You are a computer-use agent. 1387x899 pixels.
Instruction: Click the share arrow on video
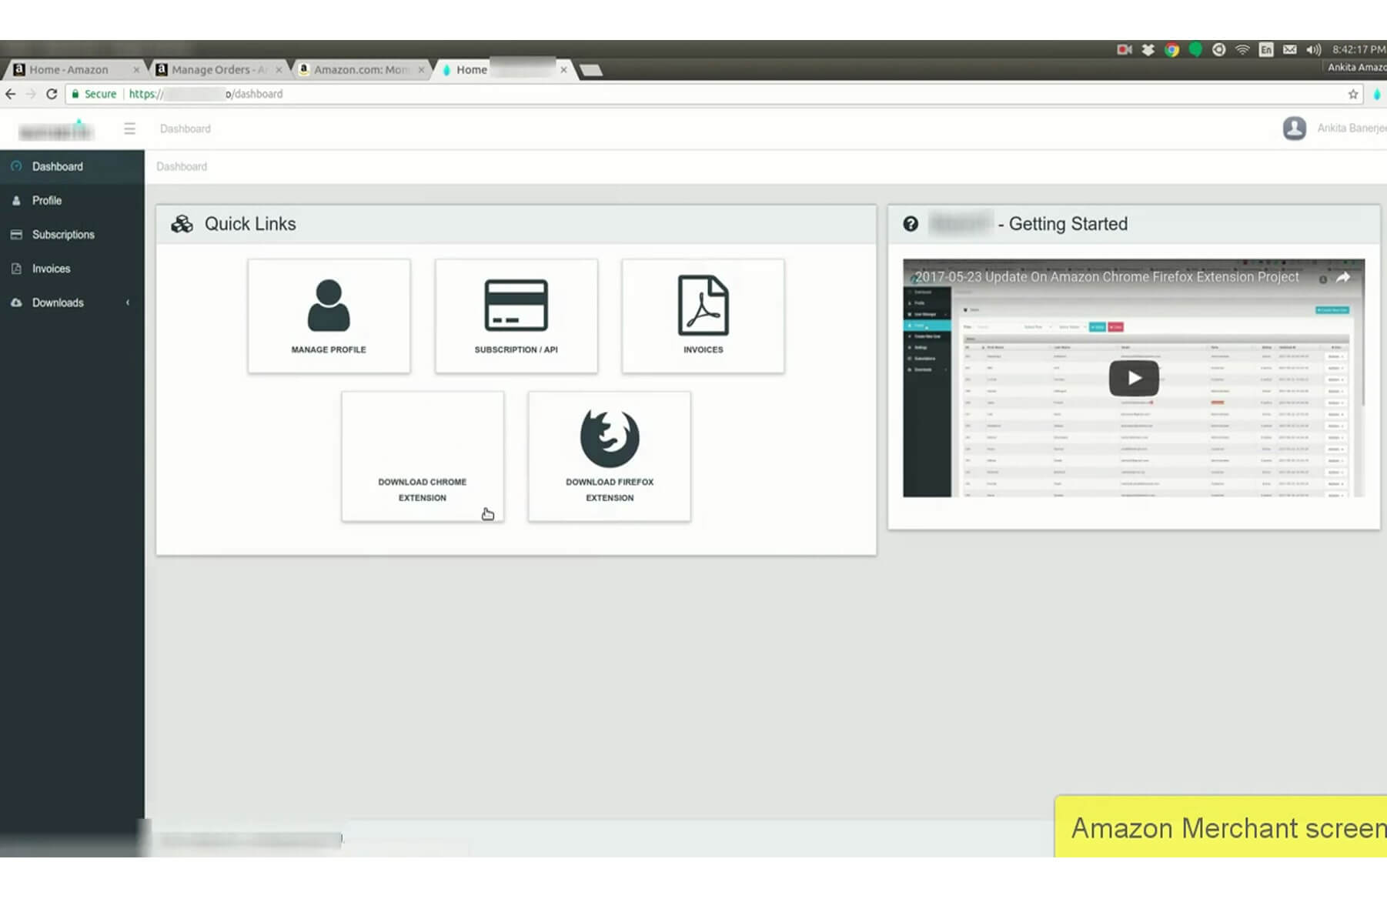point(1343,277)
